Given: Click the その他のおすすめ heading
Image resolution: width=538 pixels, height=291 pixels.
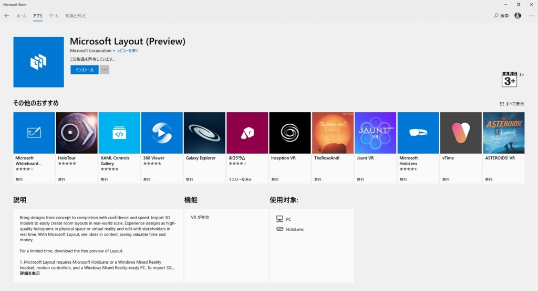Looking at the screenshot, I should pyautogui.click(x=36, y=103).
